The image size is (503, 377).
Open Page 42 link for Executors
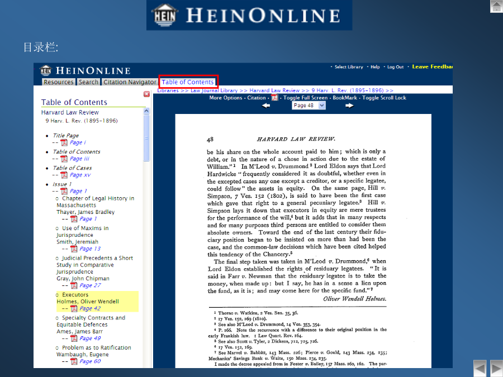coord(90,308)
